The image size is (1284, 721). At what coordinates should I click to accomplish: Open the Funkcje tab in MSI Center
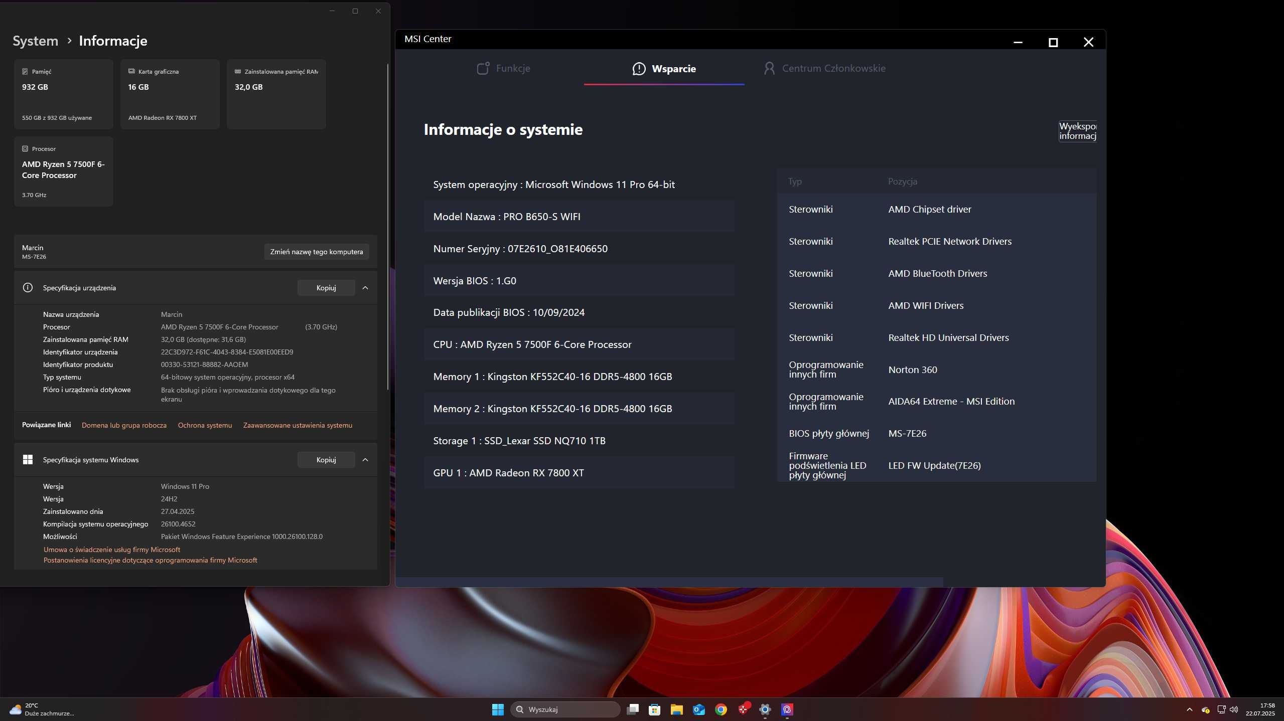coord(503,68)
